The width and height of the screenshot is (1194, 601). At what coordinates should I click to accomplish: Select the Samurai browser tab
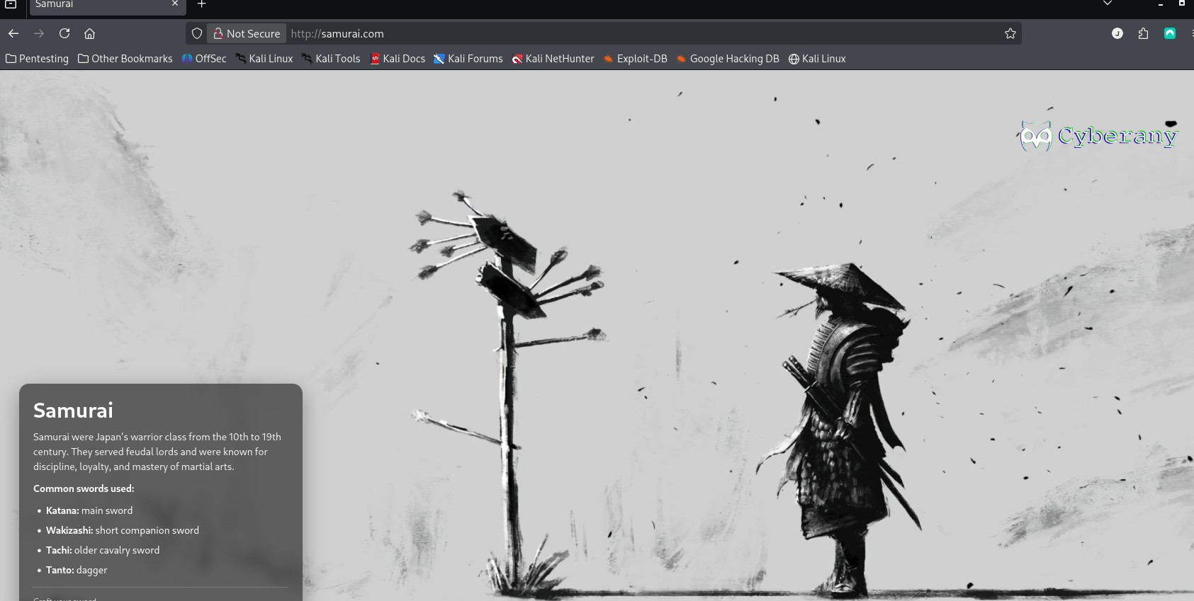[x=99, y=5]
